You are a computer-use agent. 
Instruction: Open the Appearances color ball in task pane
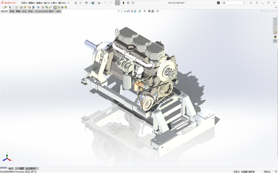275,37
